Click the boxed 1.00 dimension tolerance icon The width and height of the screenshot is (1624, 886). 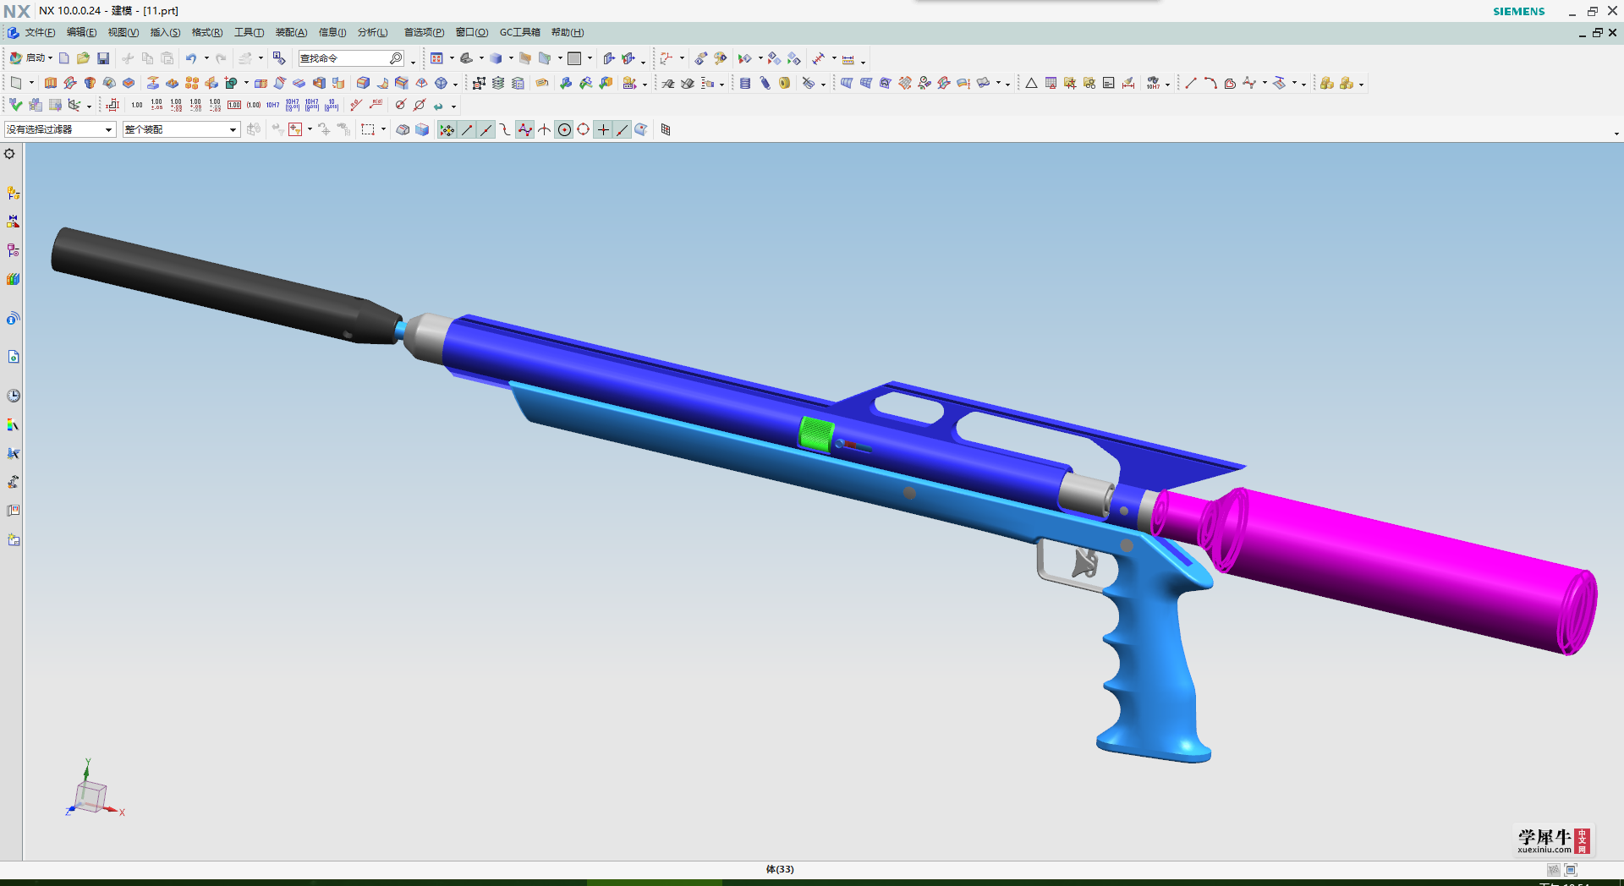(x=234, y=105)
